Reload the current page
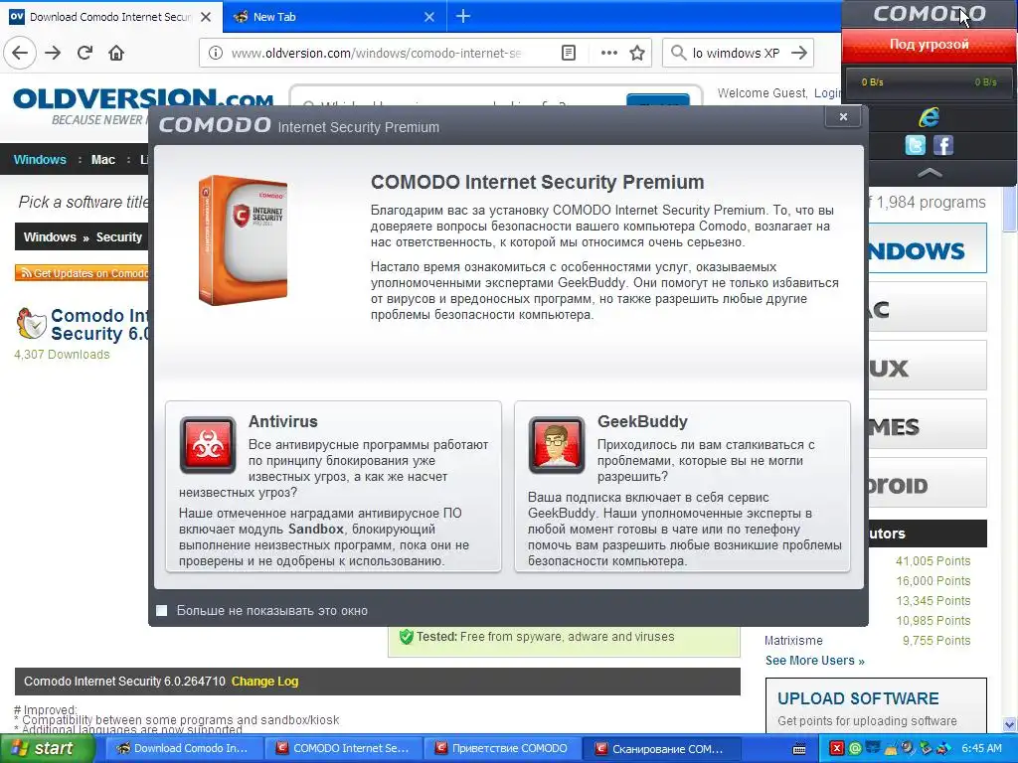The height and width of the screenshot is (763, 1018). (85, 53)
